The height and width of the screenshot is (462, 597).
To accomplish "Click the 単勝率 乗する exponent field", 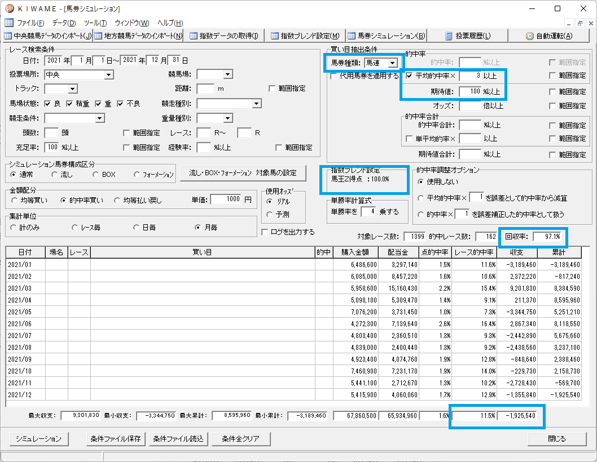I will 368,211.
